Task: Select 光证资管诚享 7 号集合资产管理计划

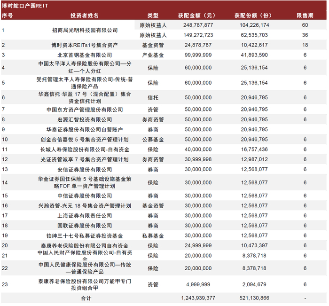Action: (85, 159)
